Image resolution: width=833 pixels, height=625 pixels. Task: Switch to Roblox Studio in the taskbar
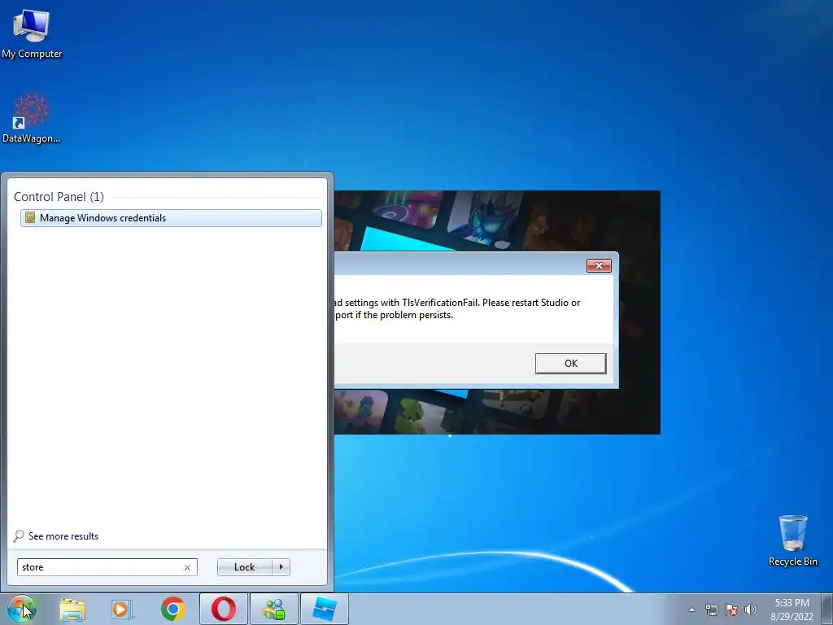point(325,609)
